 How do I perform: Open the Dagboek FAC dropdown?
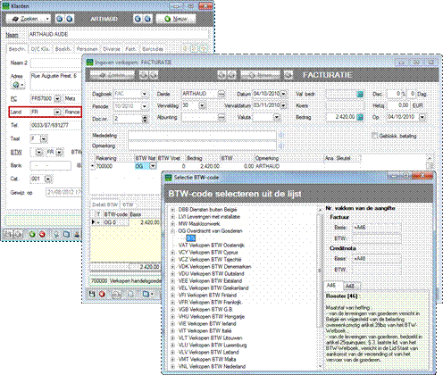click(144, 94)
